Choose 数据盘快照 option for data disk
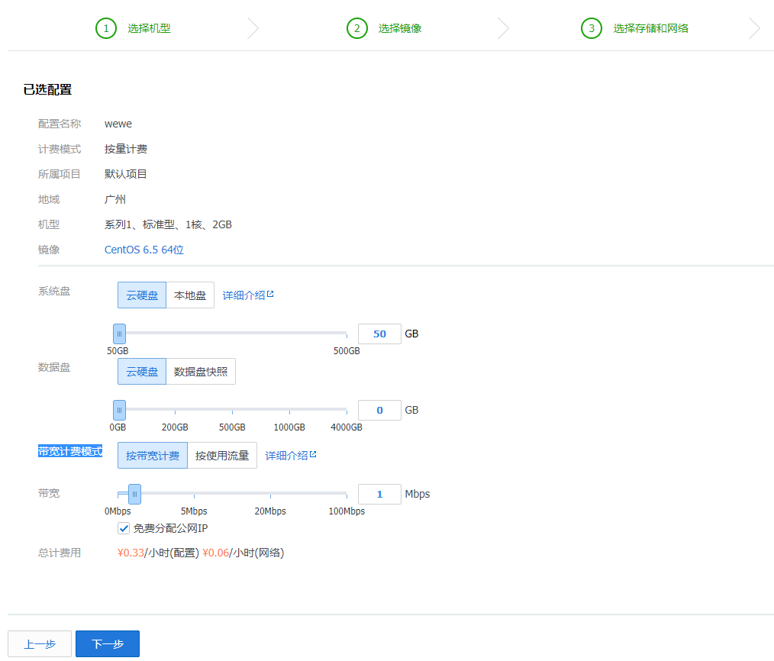 click(x=201, y=371)
